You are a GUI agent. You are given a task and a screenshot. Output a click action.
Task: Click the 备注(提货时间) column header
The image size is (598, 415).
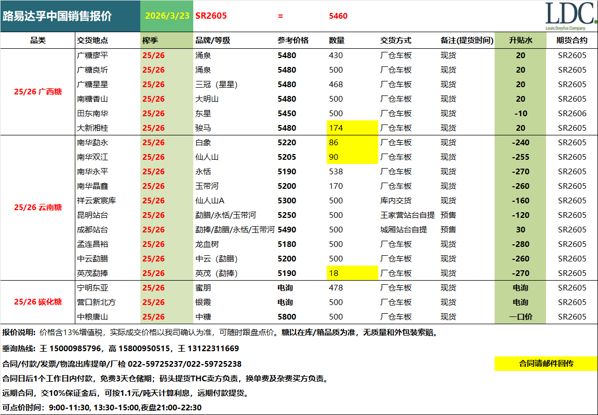(x=467, y=40)
